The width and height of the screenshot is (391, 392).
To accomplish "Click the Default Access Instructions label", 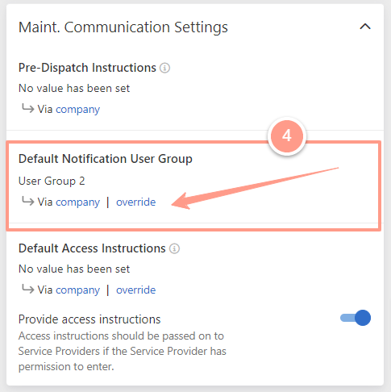I will click(92, 248).
